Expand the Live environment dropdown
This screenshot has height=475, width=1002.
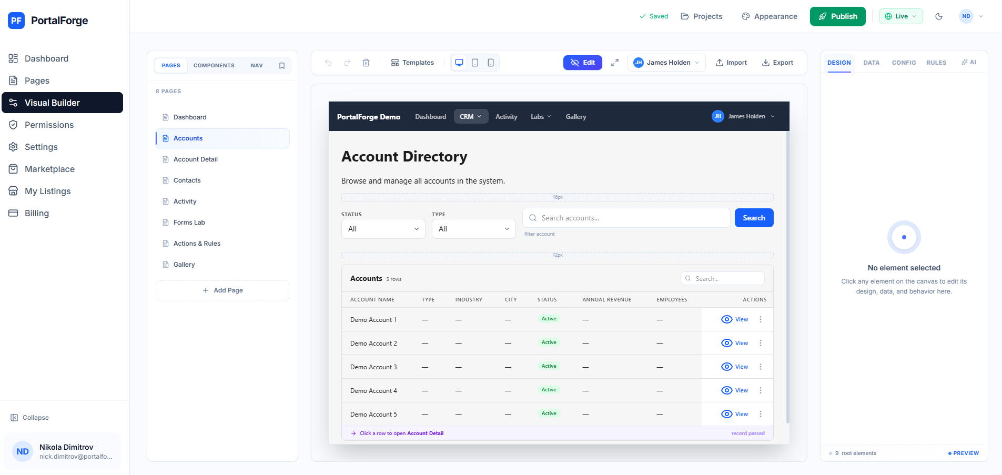(x=900, y=16)
